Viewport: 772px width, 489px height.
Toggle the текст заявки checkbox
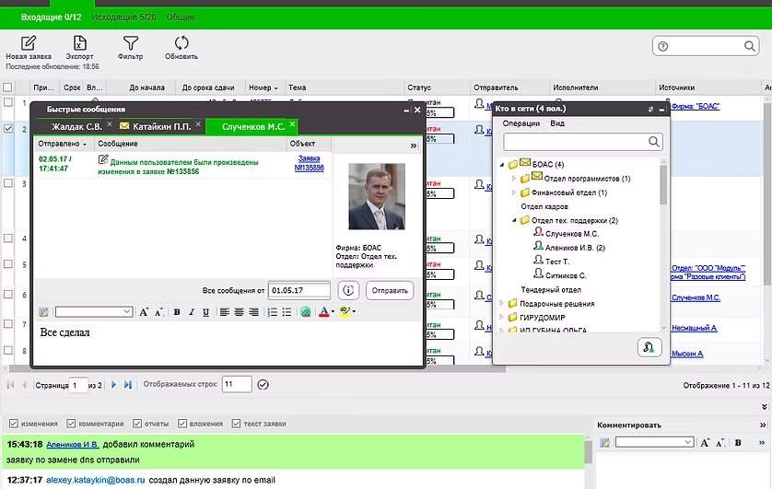(x=237, y=424)
